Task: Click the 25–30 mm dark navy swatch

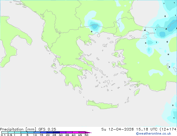Action: [x=56, y=132]
